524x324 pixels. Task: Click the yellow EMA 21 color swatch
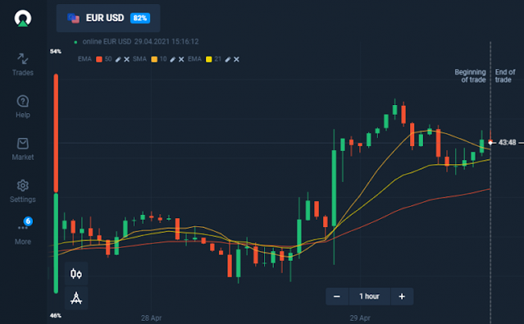[x=209, y=60]
